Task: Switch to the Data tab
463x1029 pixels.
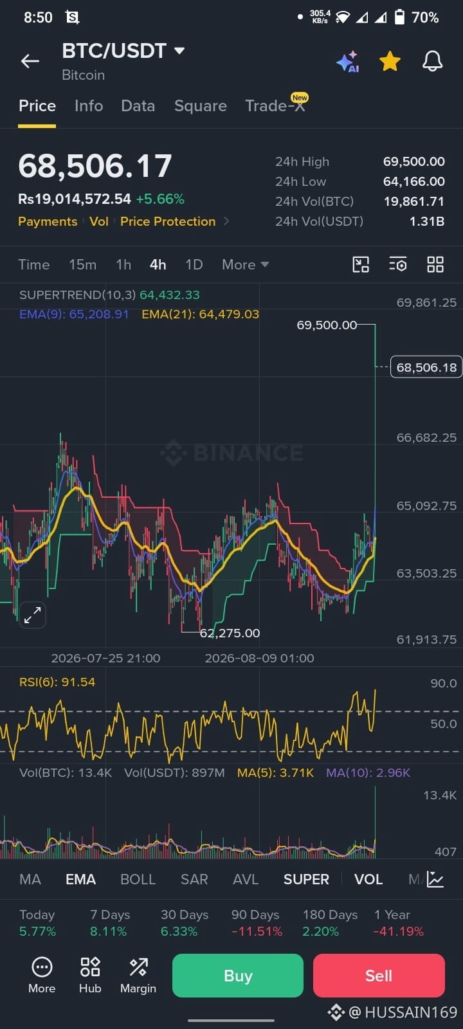Action: click(138, 106)
